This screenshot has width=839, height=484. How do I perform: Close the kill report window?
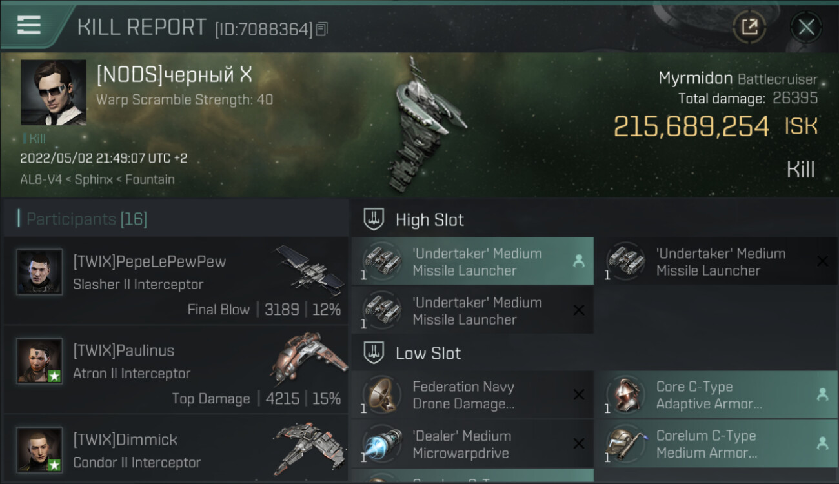tap(806, 27)
